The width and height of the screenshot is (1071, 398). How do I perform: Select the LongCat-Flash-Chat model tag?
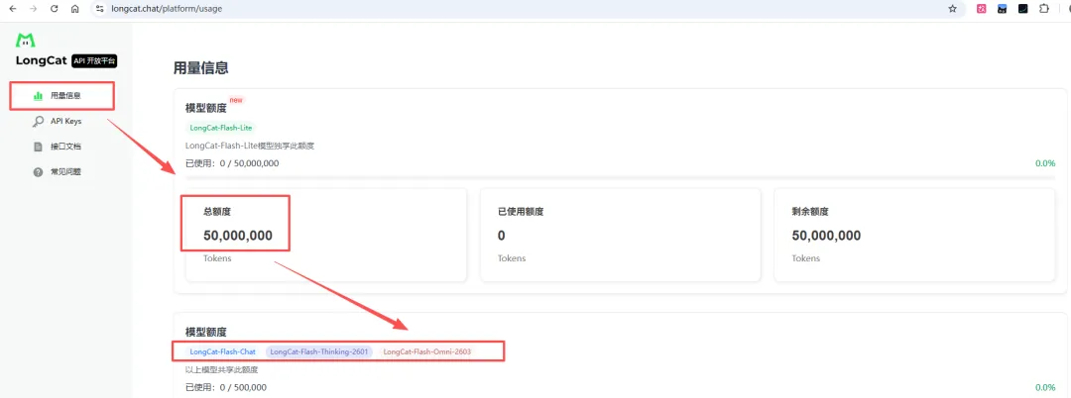tap(223, 351)
